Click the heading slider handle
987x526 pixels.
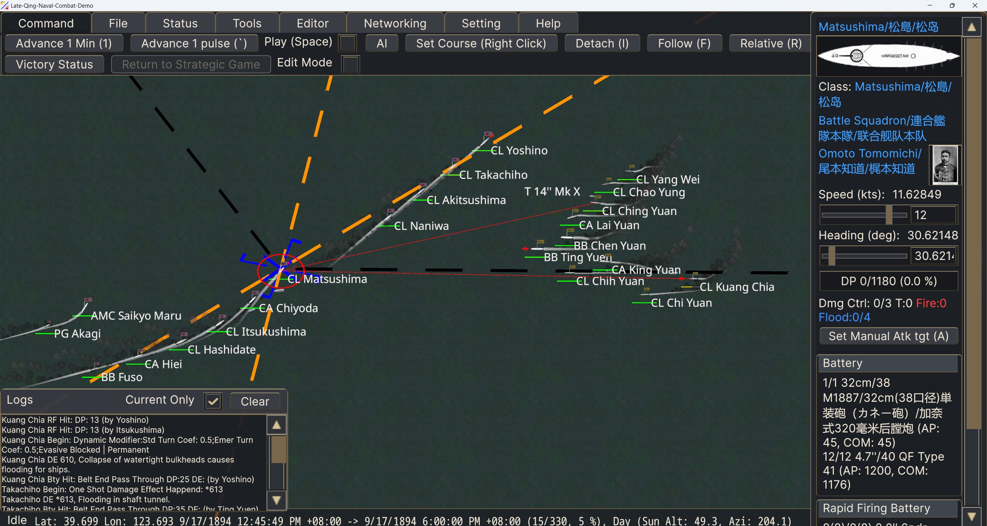[x=832, y=256]
